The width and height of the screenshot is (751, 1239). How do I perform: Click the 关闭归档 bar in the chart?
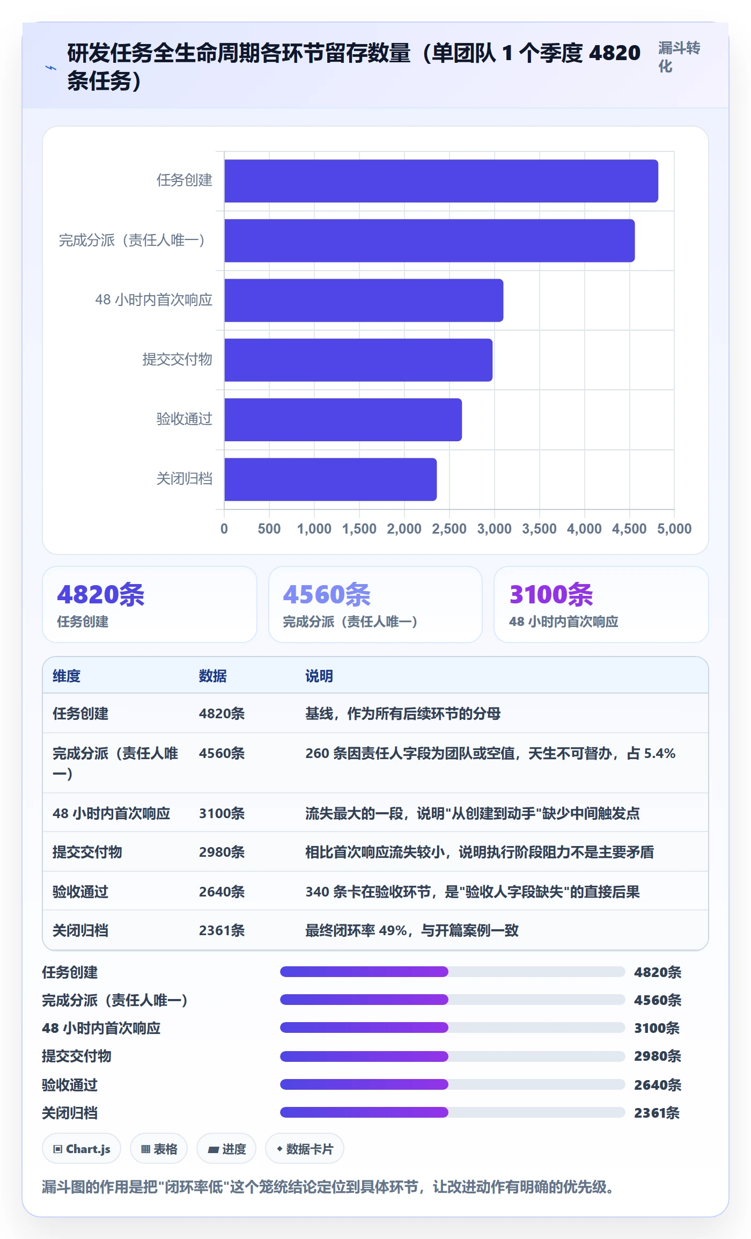click(x=330, y=479)
